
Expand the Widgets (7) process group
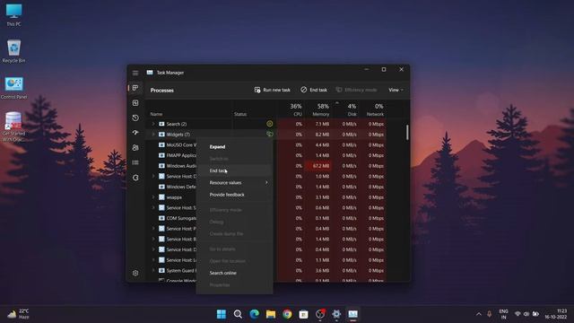click(153, 135)
